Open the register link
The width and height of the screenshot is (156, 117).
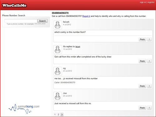[151, 2]
